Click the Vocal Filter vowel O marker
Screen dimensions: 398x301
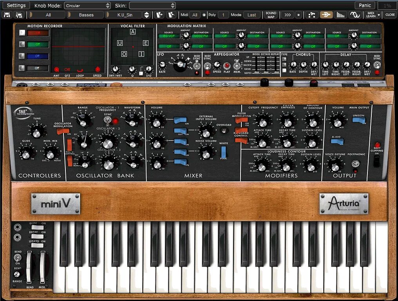124,54
